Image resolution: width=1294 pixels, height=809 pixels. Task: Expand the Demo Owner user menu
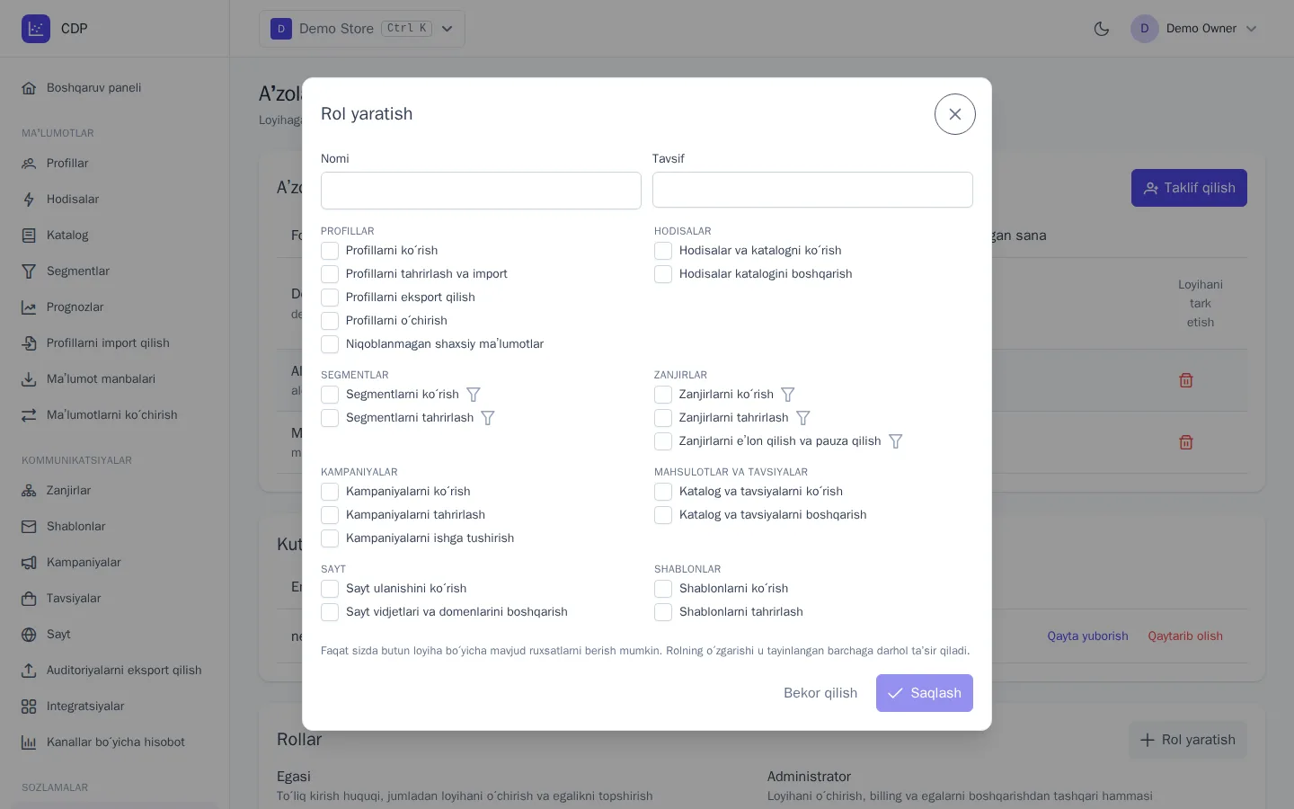click(1195, 29)
